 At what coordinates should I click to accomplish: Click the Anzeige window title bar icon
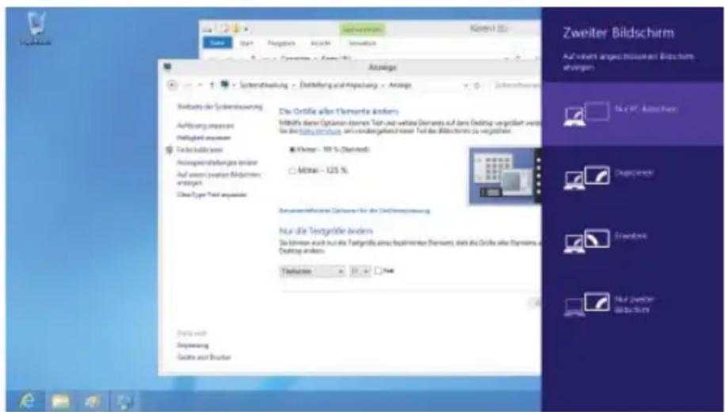point(167,67)
